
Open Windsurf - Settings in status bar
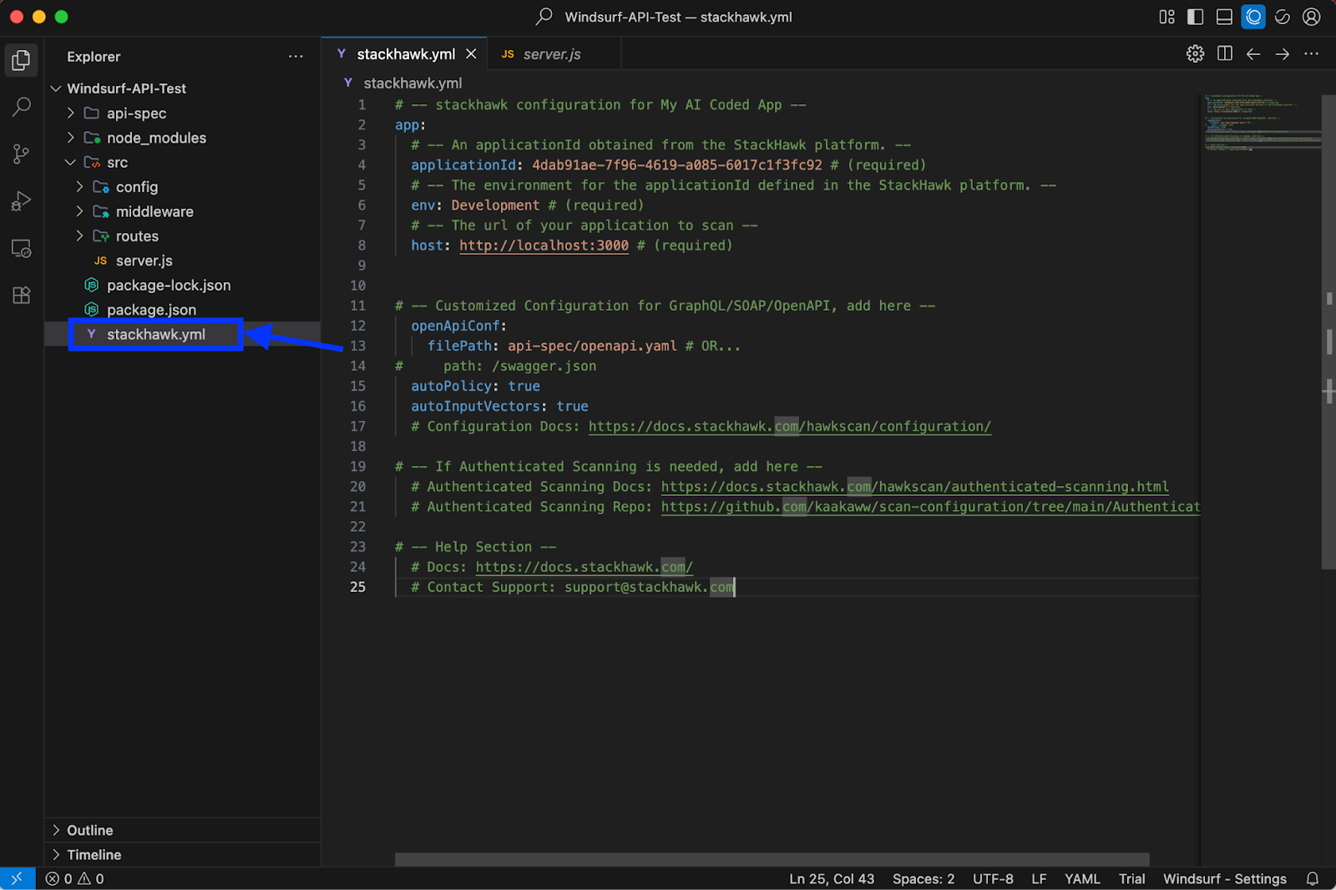click(x=1225, y=878)
